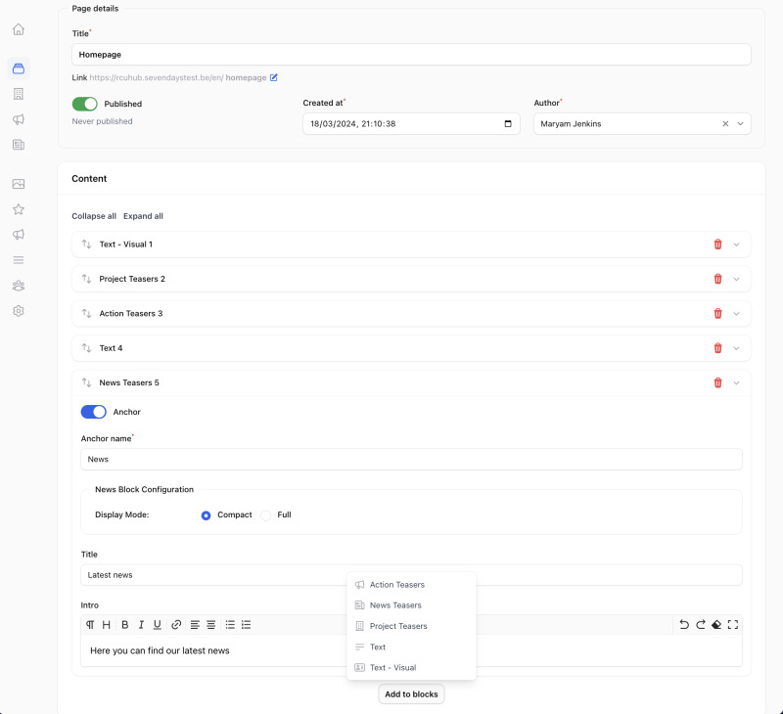The width and height of the screenshot is (783, 714).
Task: Delete the Text - Visual 1 block
Action: coord(717,245)
